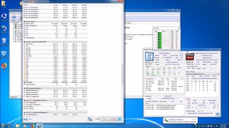The height and width of the screenshot is (128, 229).
Task: Select the Memory Timings section header
Action: coord(55,22)
